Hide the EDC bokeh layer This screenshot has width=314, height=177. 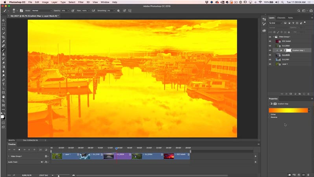270,41
